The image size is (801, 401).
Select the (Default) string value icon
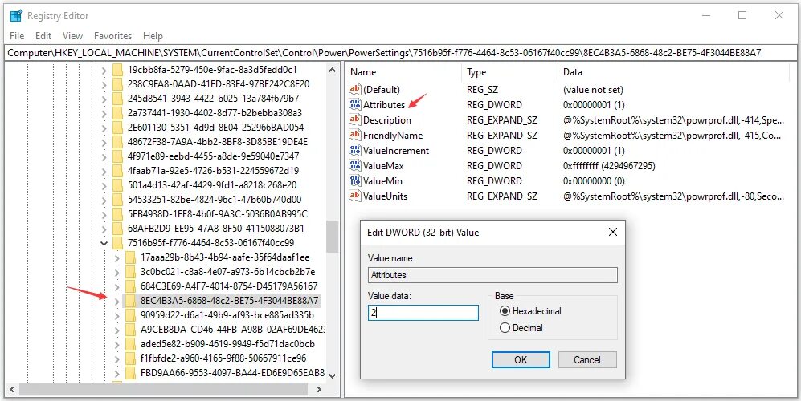coord(354,89)
